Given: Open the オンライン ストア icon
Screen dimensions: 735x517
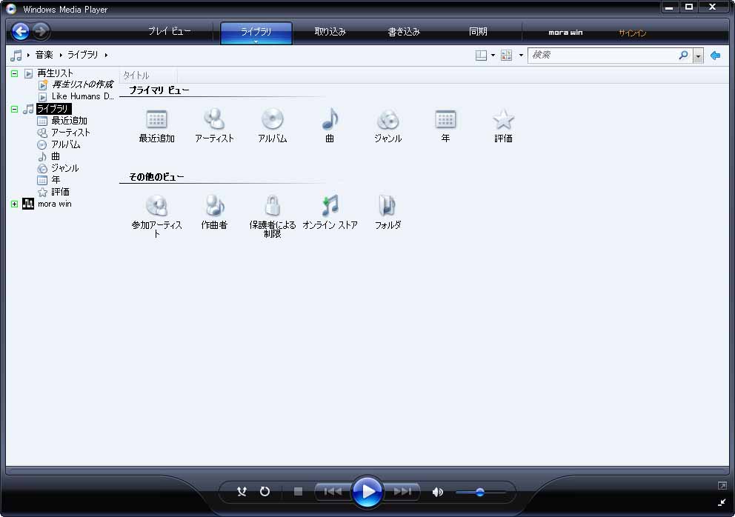Looking at the screenshot, I should pos(330,205).
